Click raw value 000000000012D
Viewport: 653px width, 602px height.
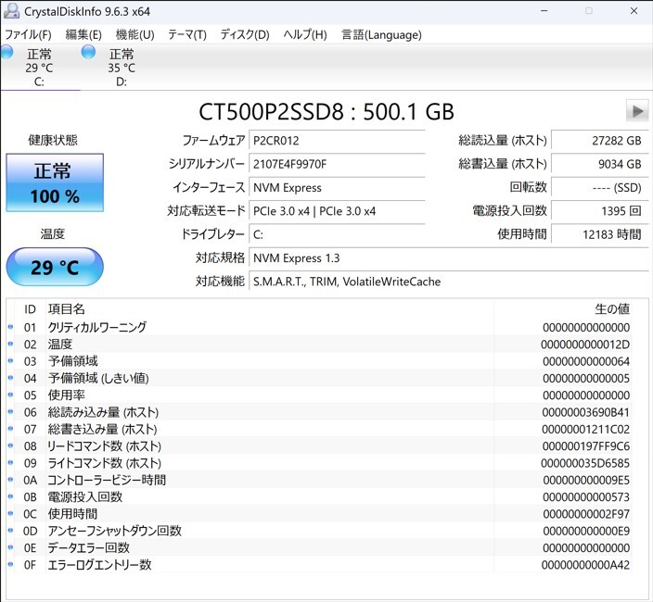click(585, 345)
